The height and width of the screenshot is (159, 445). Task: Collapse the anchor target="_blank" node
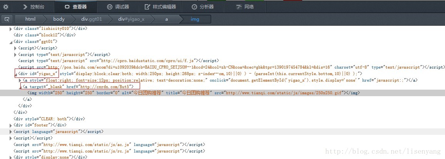(x=20, y=87)
